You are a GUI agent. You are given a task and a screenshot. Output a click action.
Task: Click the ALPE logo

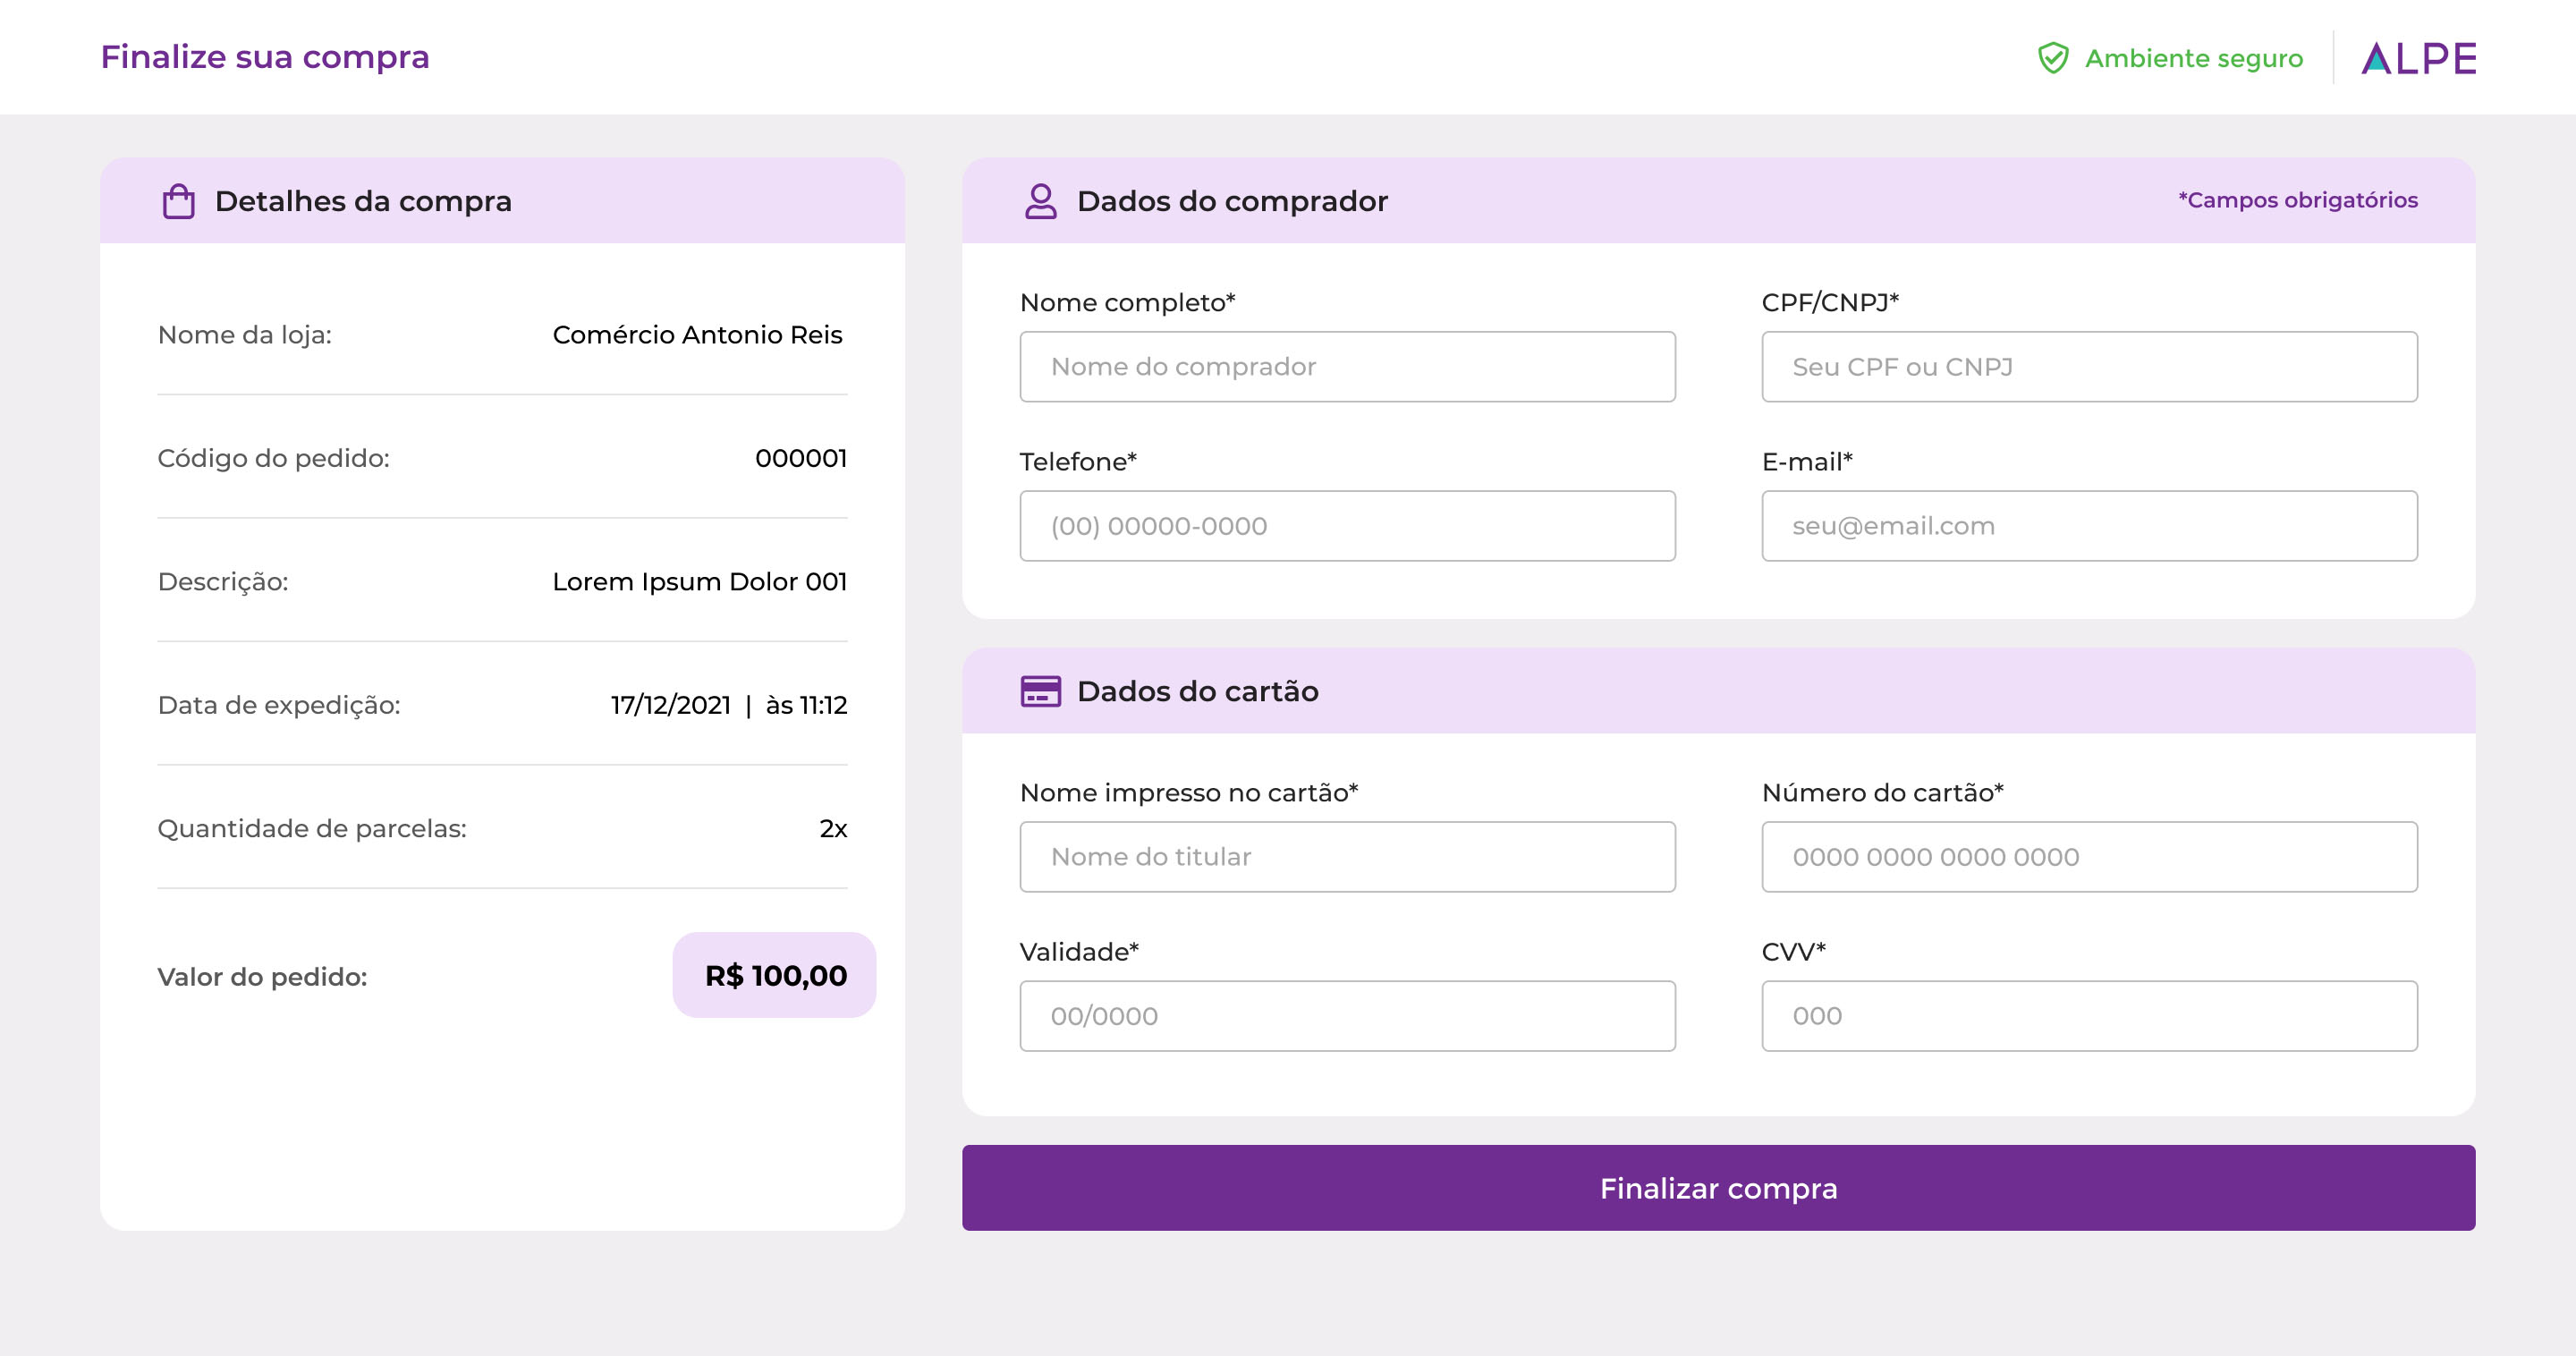[2418, 58]
